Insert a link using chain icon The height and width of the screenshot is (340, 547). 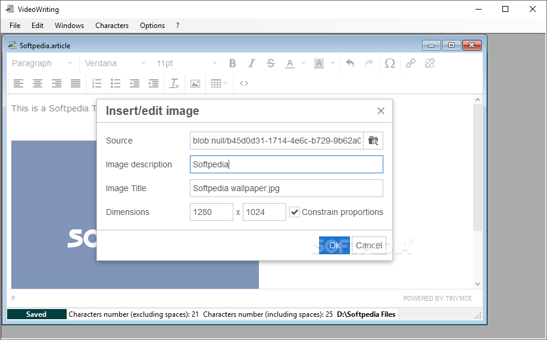pyautogui.click(x=411, y=63)
